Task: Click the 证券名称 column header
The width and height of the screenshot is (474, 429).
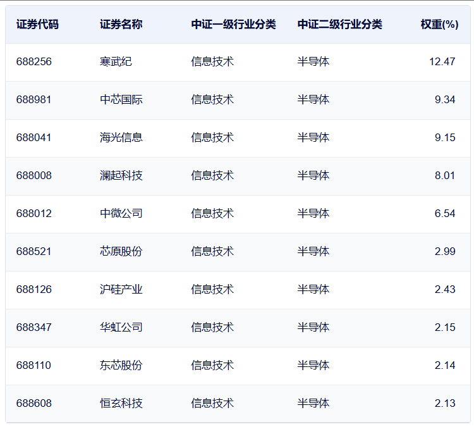Action: pos(121,25)
